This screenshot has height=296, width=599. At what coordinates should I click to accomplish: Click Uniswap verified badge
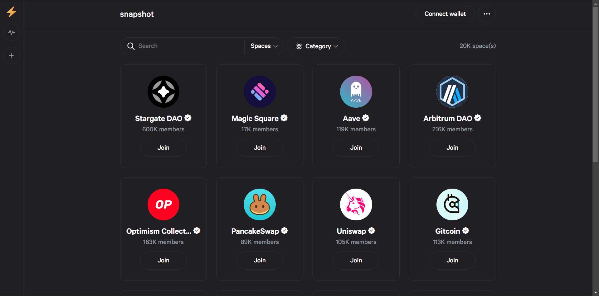click(372, 231)
